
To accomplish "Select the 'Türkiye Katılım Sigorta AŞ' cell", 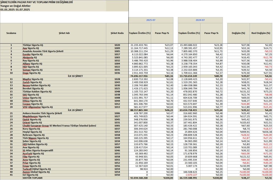I will click(x=64, y=91).
